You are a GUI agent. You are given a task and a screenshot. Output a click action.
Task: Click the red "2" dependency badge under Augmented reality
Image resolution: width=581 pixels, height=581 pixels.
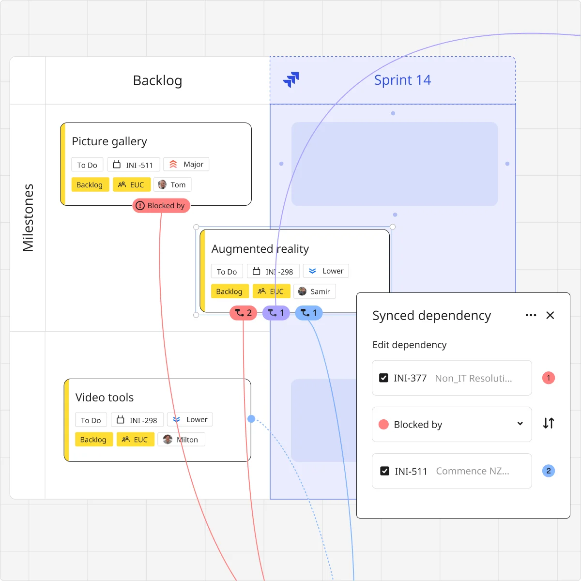point(243,313)
